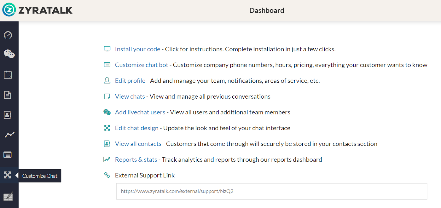Click the chat bubbles sidebar icon
The image size is (441, 208).
click(9, 54)
